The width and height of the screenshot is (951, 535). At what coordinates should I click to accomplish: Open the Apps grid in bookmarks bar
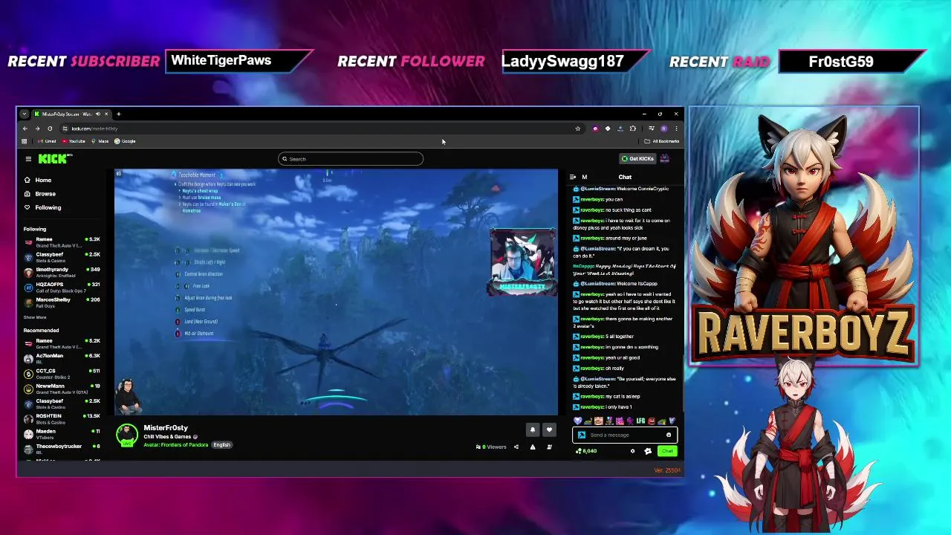(x=25, y=141)
